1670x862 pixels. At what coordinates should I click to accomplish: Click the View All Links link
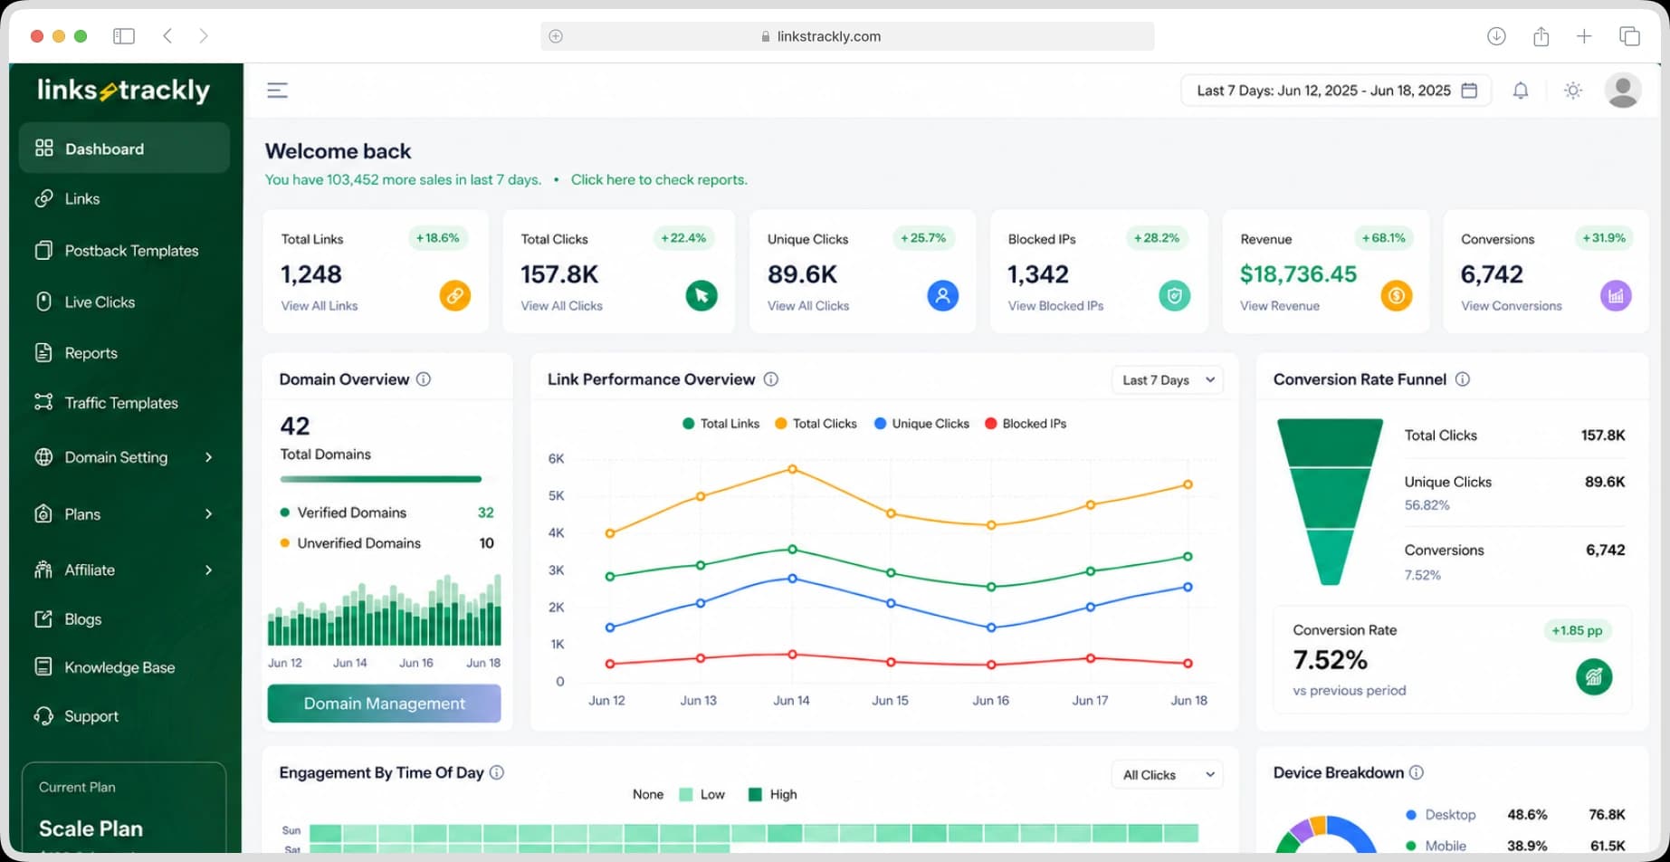click(x=320, y=306)
